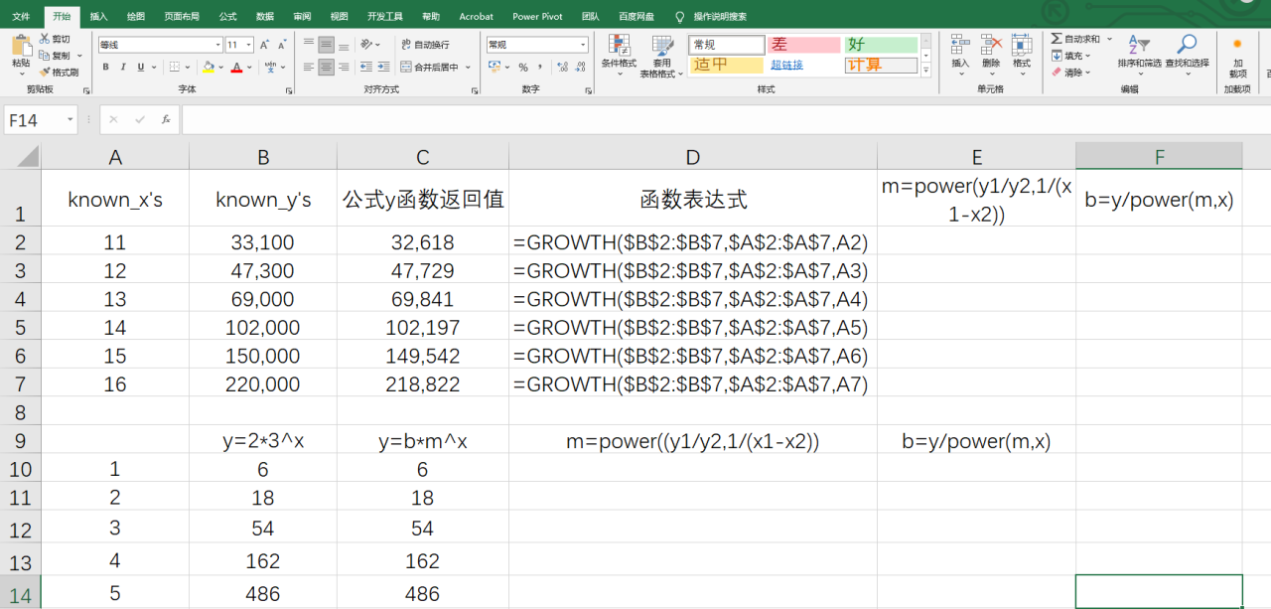Click the insert function fx icon
Image resolution: width=1271 pixels, height=609 pixels.
coord(166,119)
